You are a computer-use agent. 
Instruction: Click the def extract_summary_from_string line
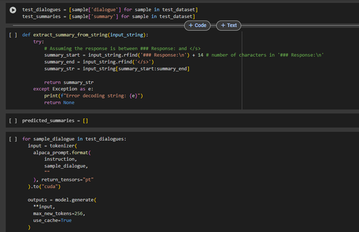pyautogui.click(x=85, y=35)
